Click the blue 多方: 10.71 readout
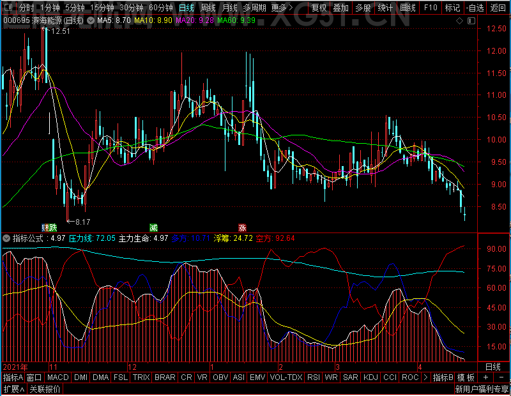This screenshot has height=396, width=511. point(190,238)
